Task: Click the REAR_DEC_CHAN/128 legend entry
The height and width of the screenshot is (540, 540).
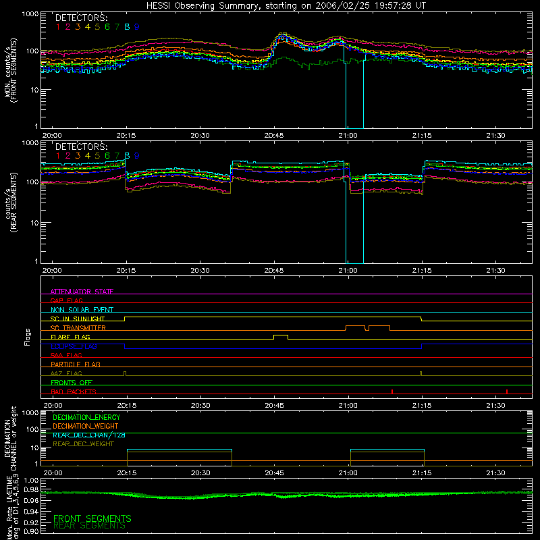Action: [x=89, y=435]
